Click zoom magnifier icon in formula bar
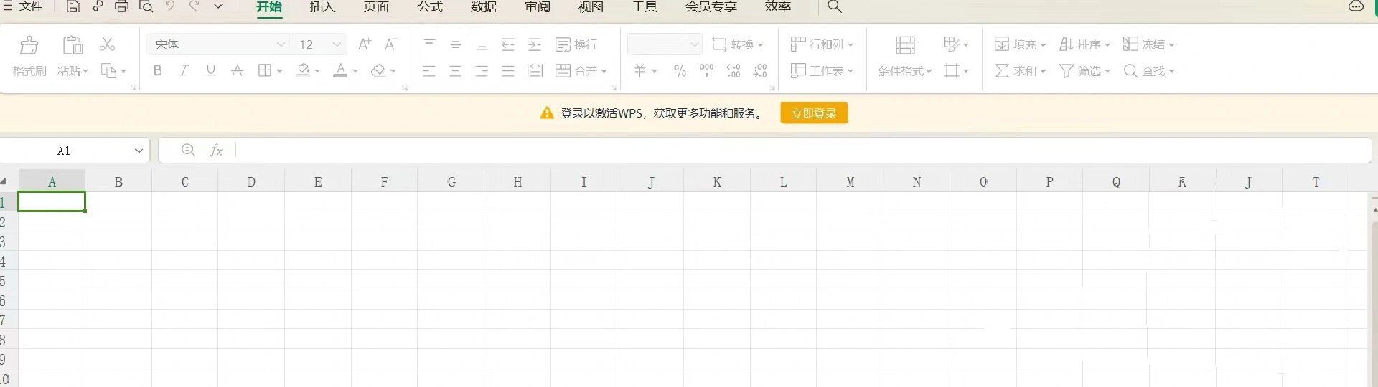1378x387 pixels. 188,150
